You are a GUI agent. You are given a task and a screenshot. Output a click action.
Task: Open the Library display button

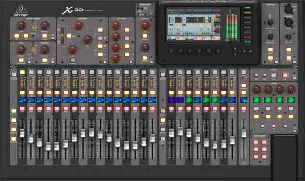247,27
